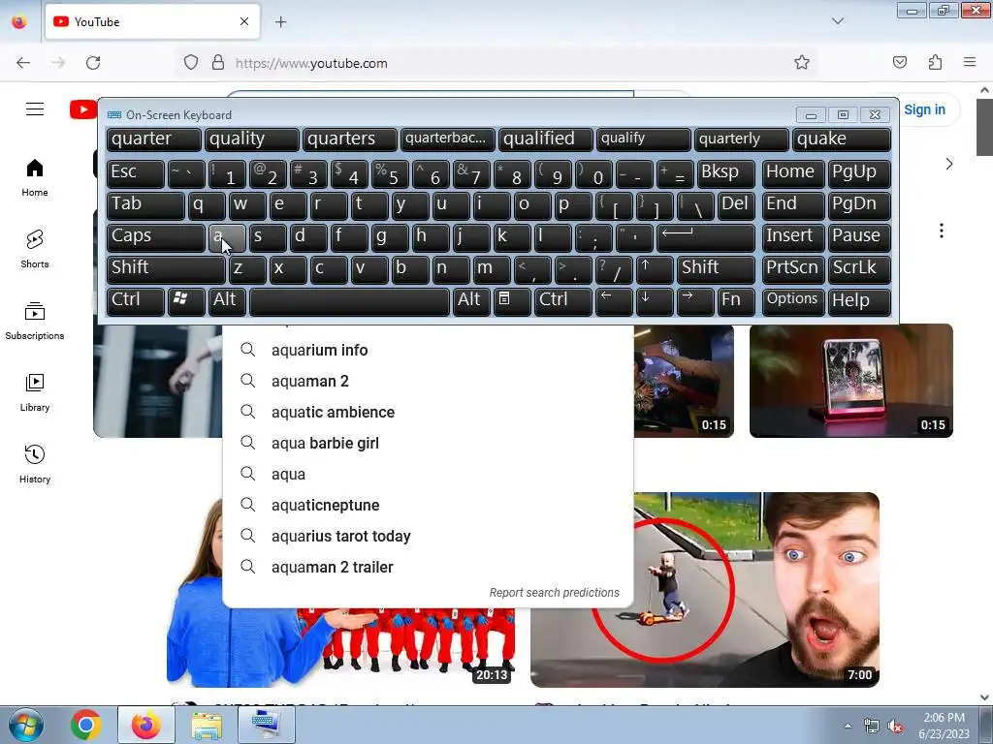This screenshot has height=744, width=993.
Task: Open the Save to Pocket icon
Action: [x=899, y=62]
